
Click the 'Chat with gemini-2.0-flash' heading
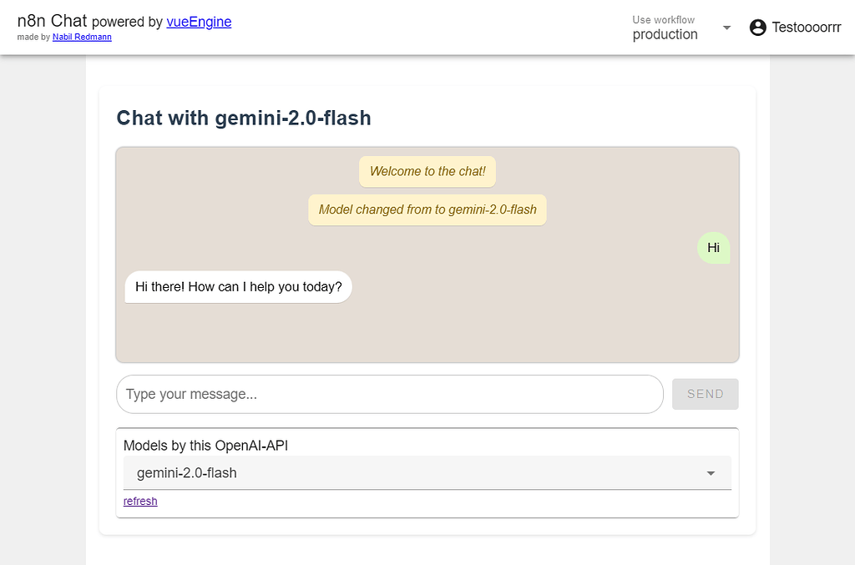243,118
